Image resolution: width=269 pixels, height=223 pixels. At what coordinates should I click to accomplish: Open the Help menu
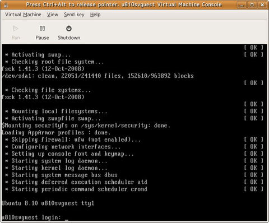(x=95, y=15)
